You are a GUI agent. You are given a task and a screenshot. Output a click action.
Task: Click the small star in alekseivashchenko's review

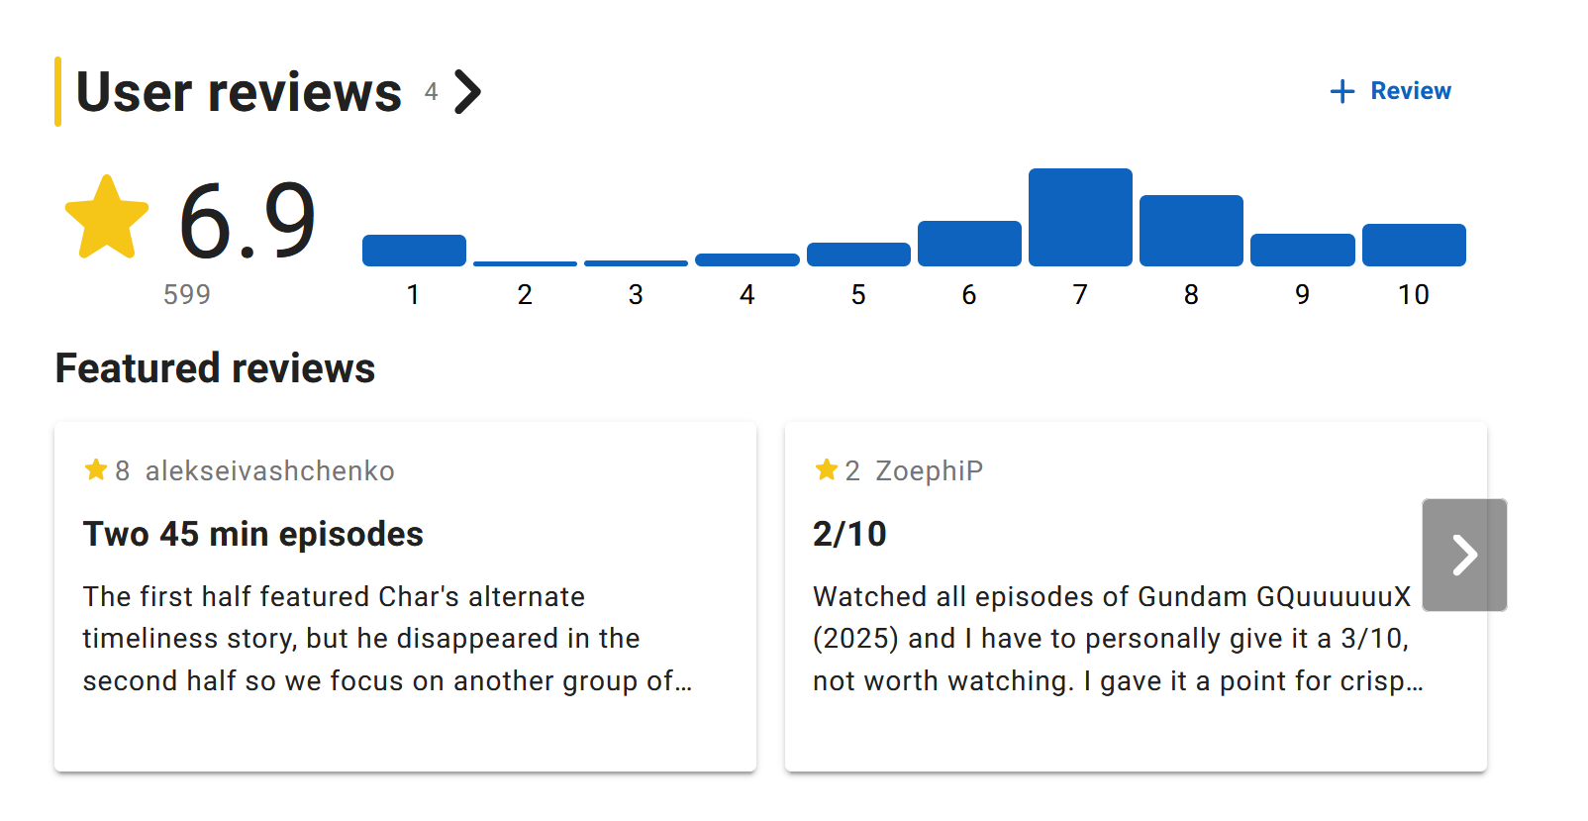tap(96, 469)
